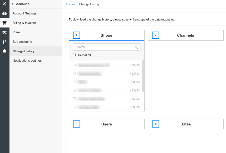Click the back chevron next to Account

click(x=13, y=4)
